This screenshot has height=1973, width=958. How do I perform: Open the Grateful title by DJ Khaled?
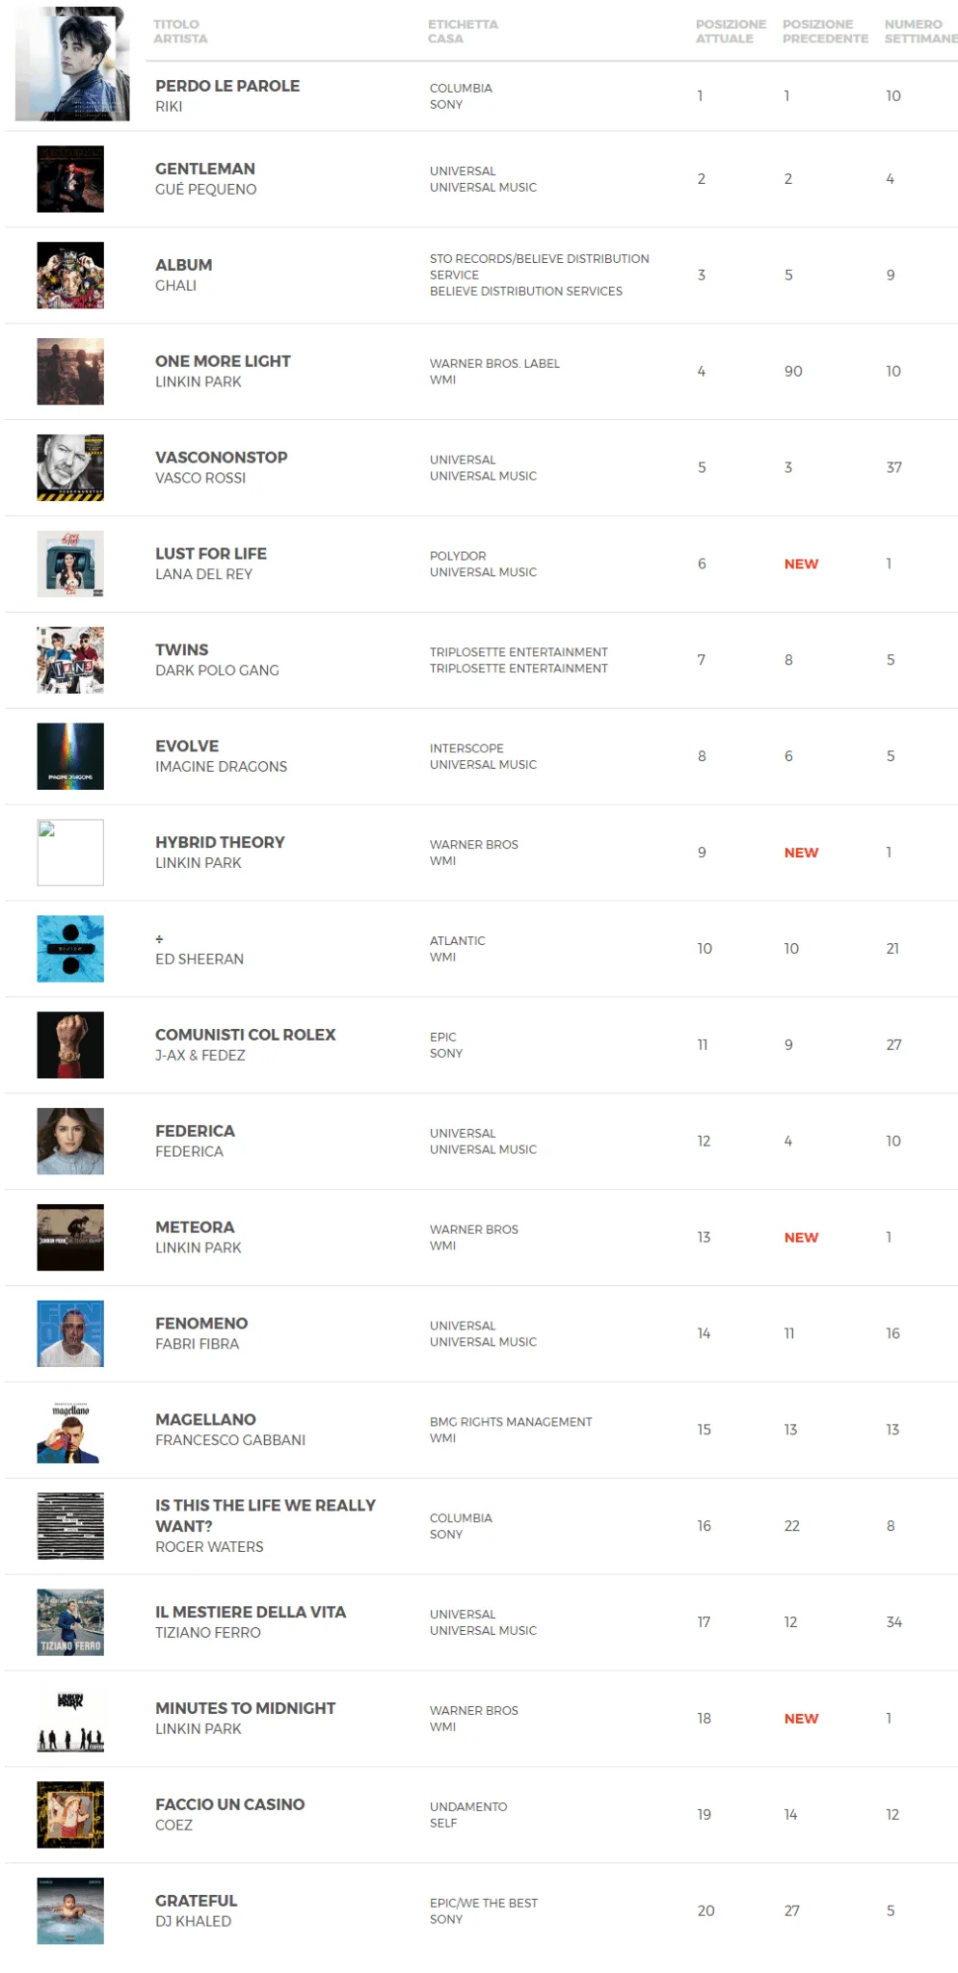[x=196, y=1901]
